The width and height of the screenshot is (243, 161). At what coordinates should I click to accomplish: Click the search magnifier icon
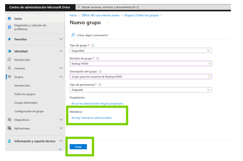click(x=79, y=7)
